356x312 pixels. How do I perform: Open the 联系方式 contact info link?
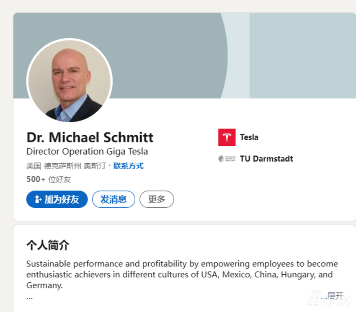point(128,166)
